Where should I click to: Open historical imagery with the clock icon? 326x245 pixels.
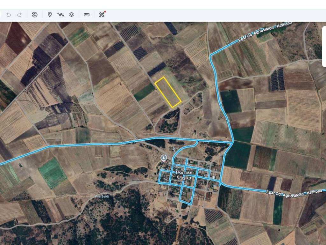(x=35, y=15)
